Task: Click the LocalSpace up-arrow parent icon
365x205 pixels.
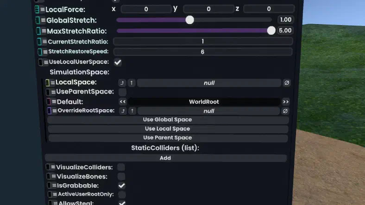Action: pos(132,83)
